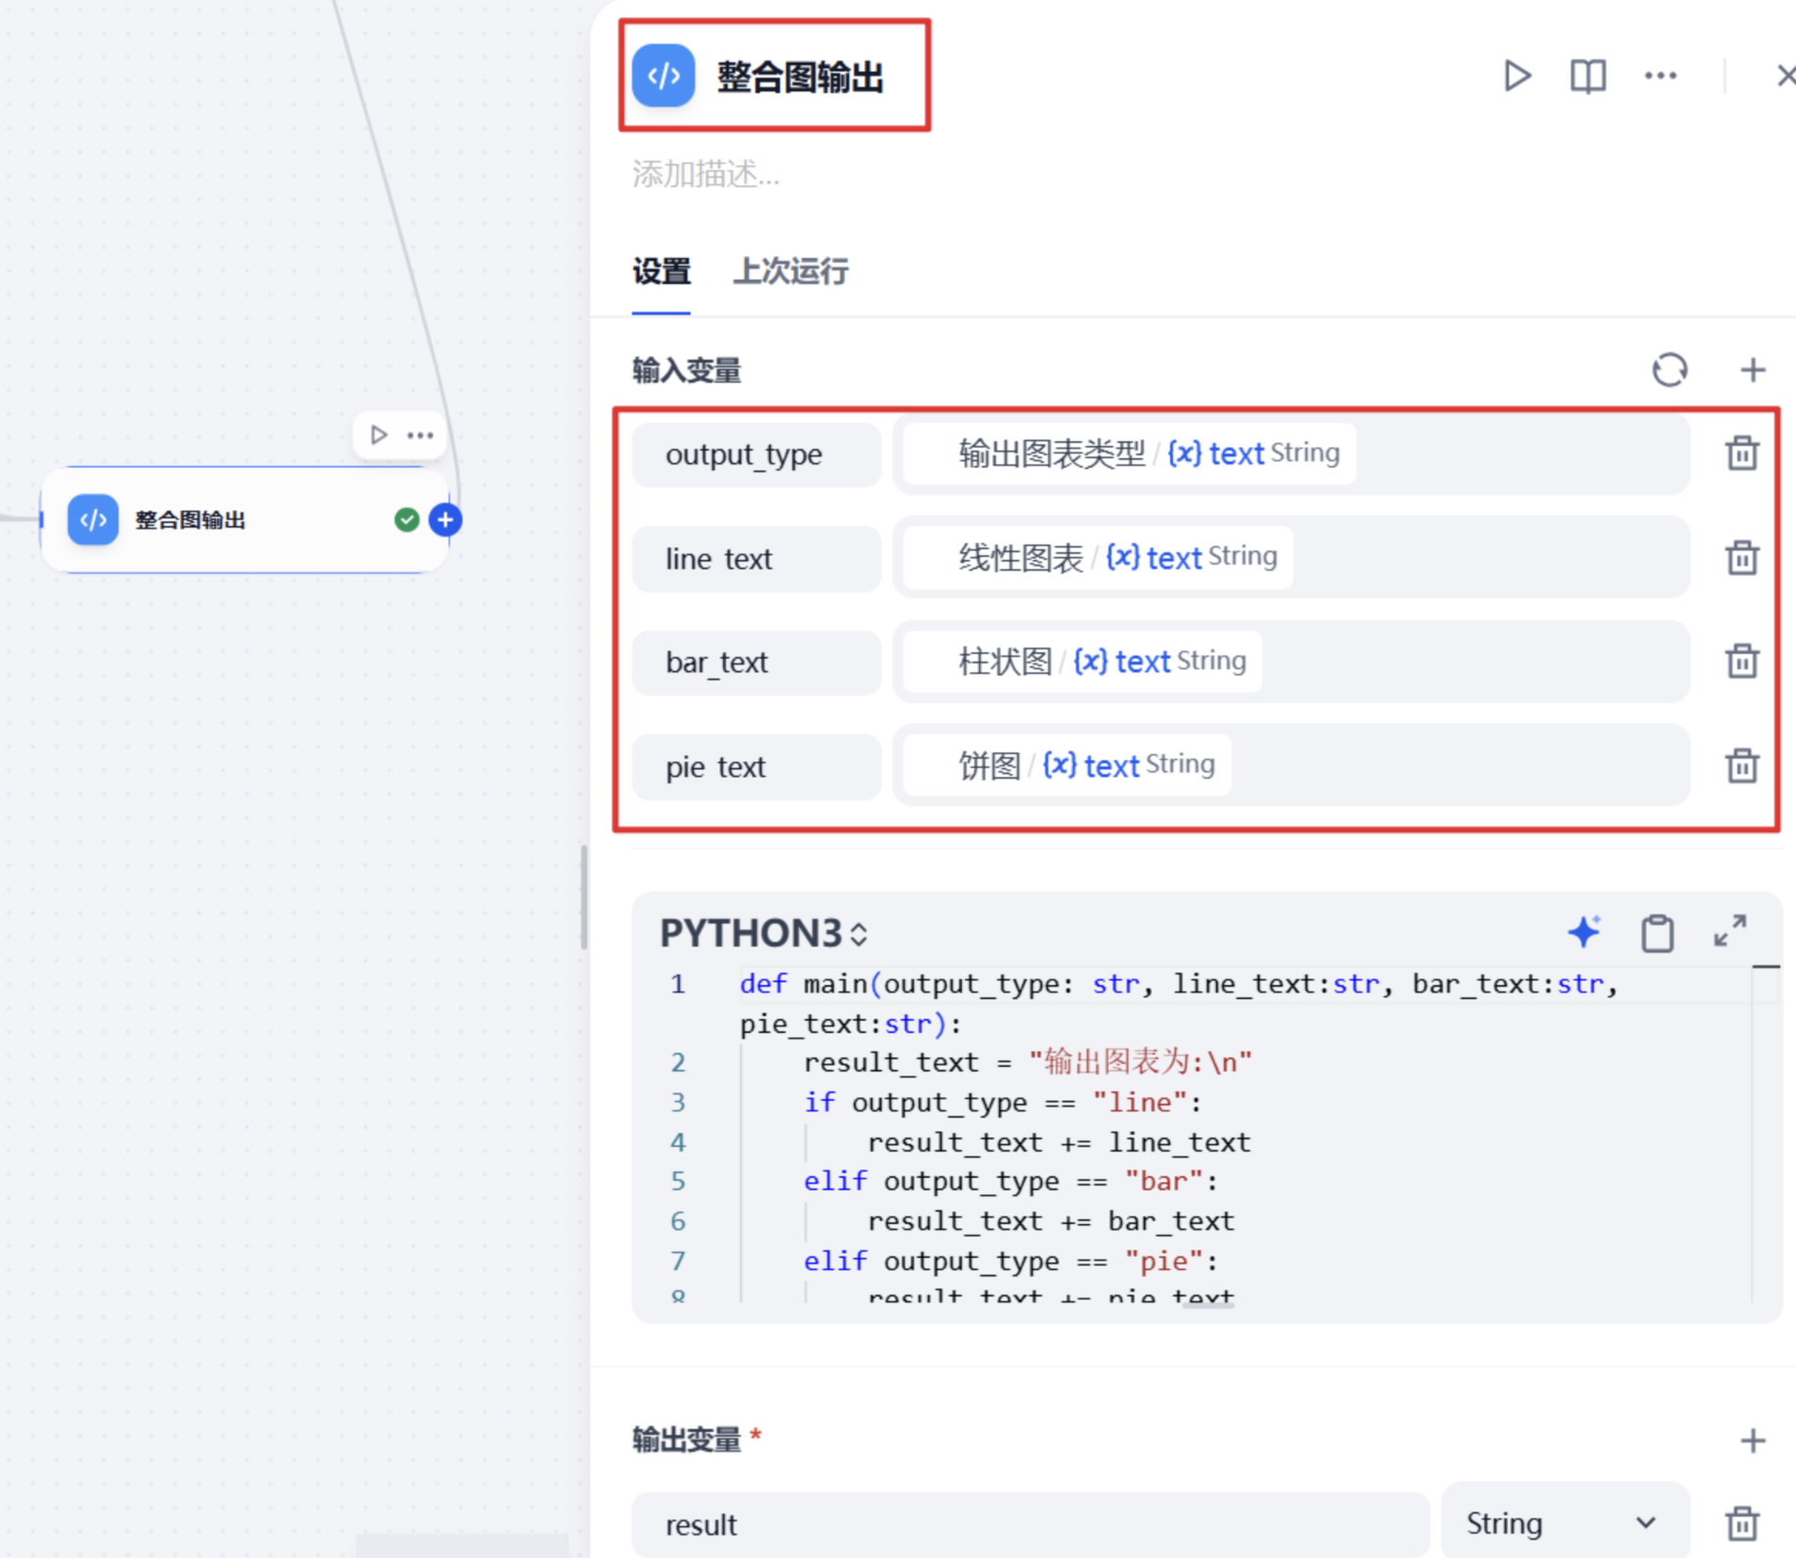Add a new input variable
The width and height of the screenshot is (1796, 1558).
[1753, 370]
